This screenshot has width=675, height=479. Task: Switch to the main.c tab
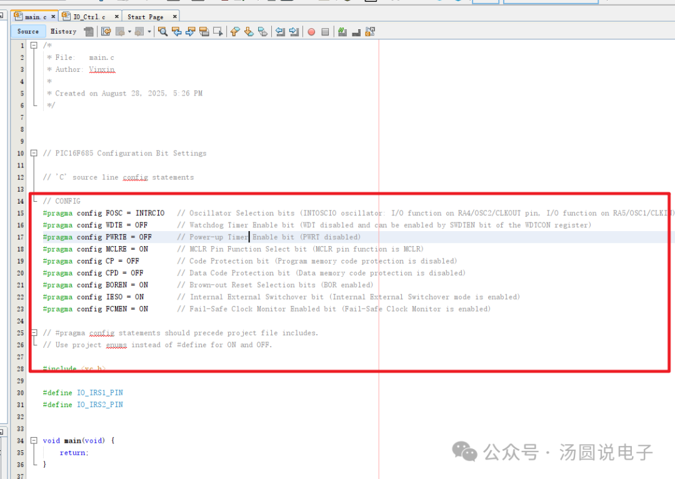pyautogui.click(x=35, y=16)
